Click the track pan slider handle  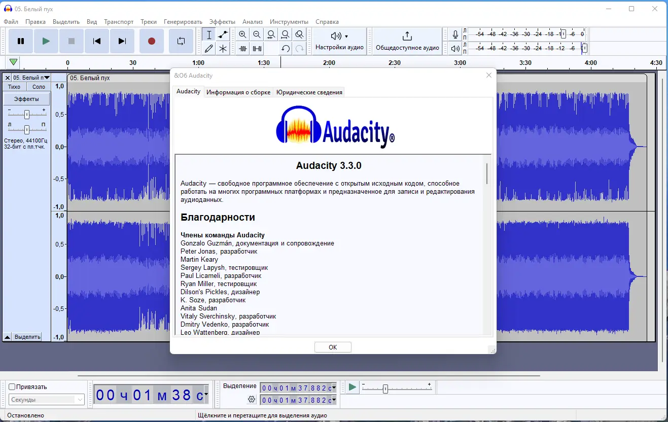coord(27,129)
